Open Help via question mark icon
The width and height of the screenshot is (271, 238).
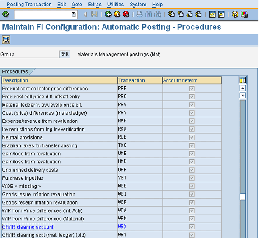point(235,14)
